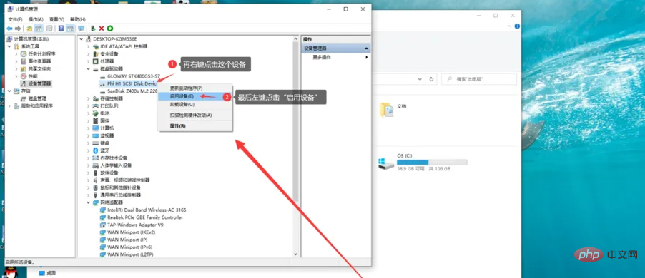Click the 打印队列 printer icon

tap(95, 105)
